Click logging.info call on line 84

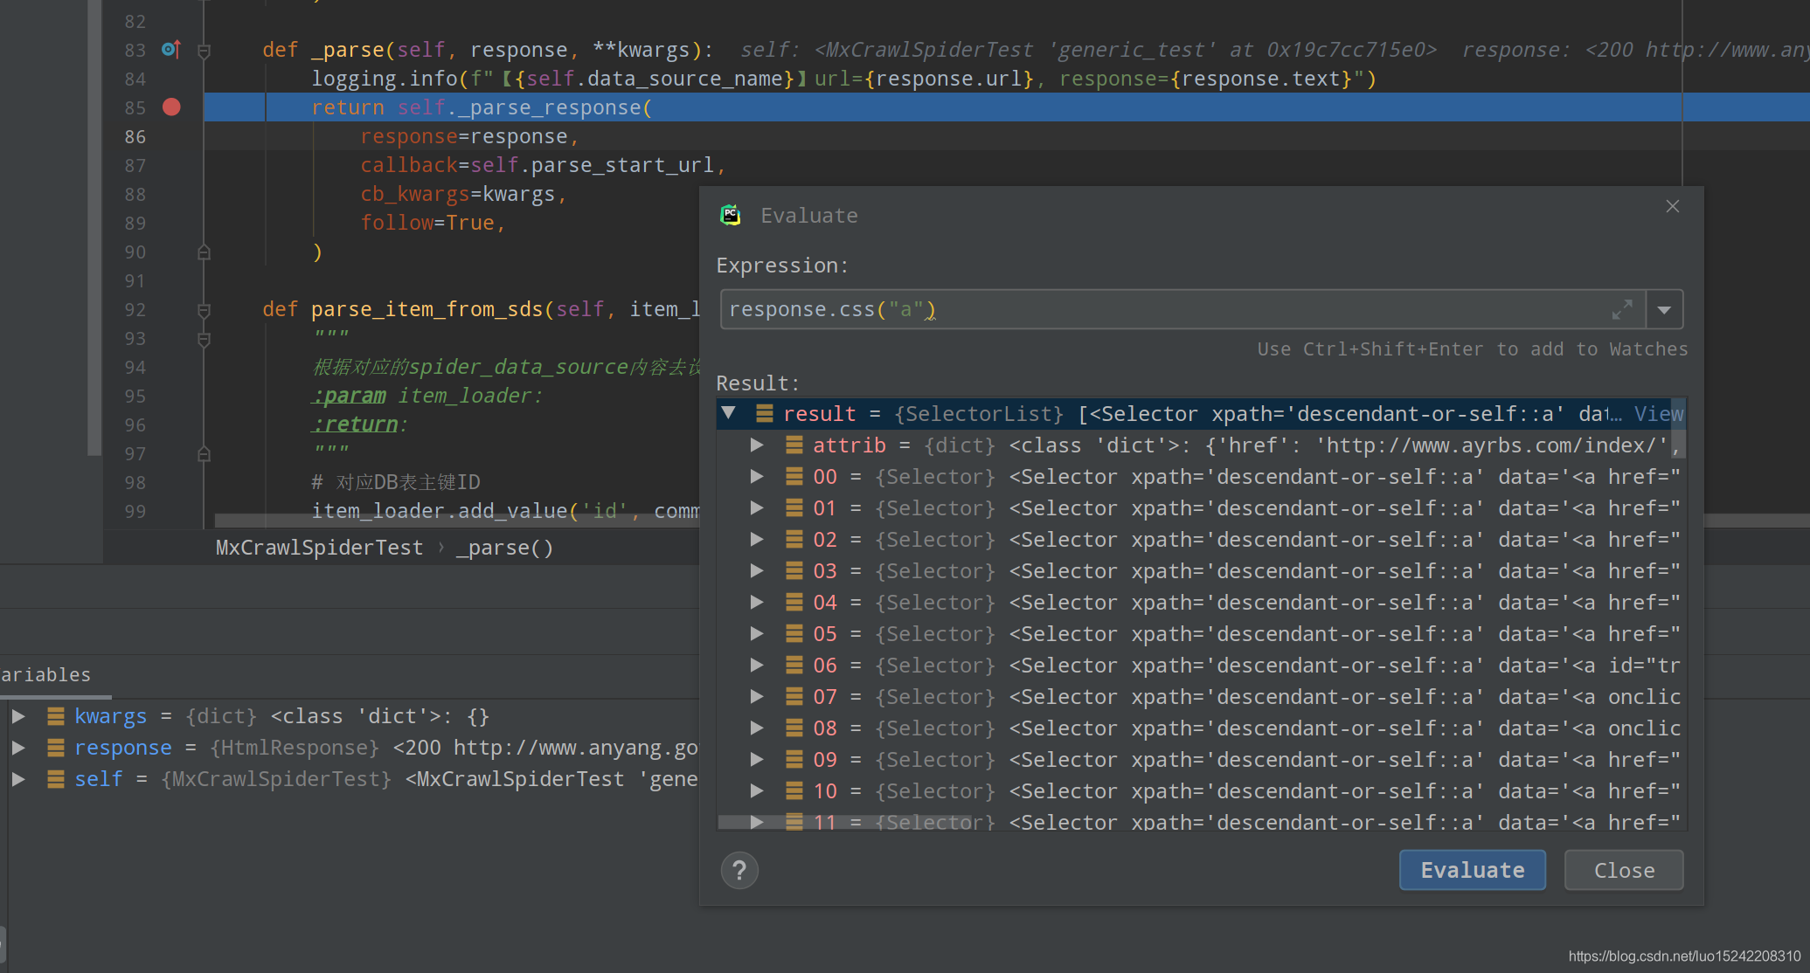click(x=385, y=79)
